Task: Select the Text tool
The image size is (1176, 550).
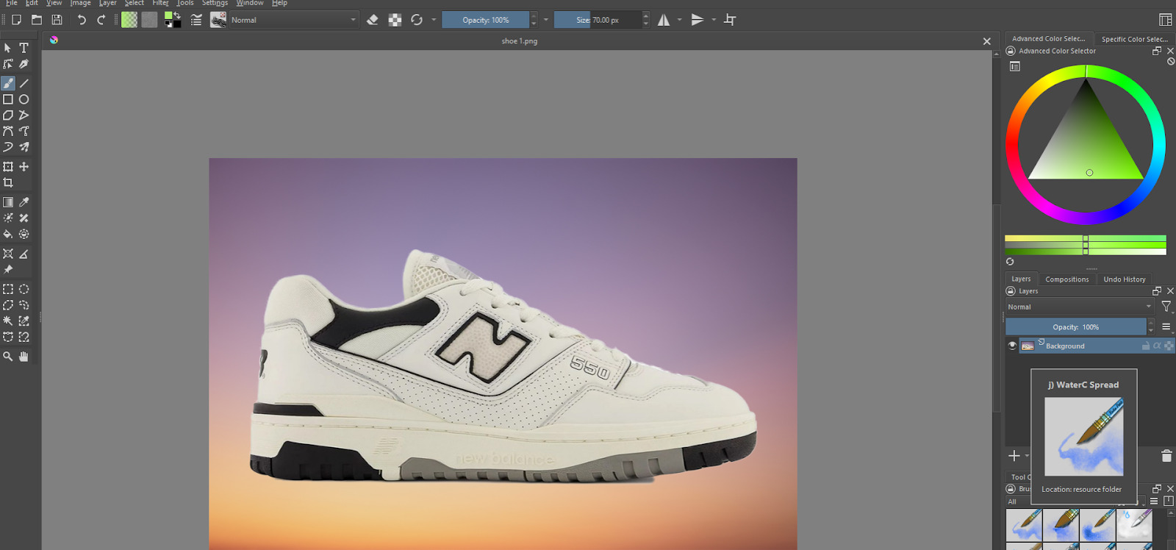Action: 24,48
